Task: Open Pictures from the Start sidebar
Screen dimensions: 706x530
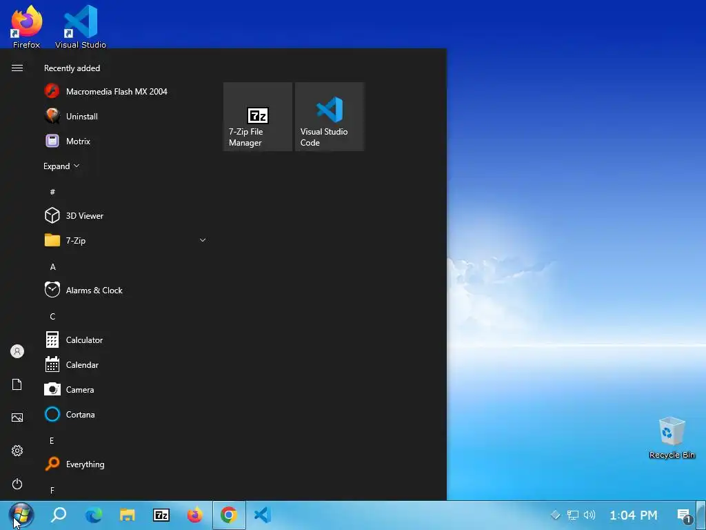Action: [x=17, y=418]
